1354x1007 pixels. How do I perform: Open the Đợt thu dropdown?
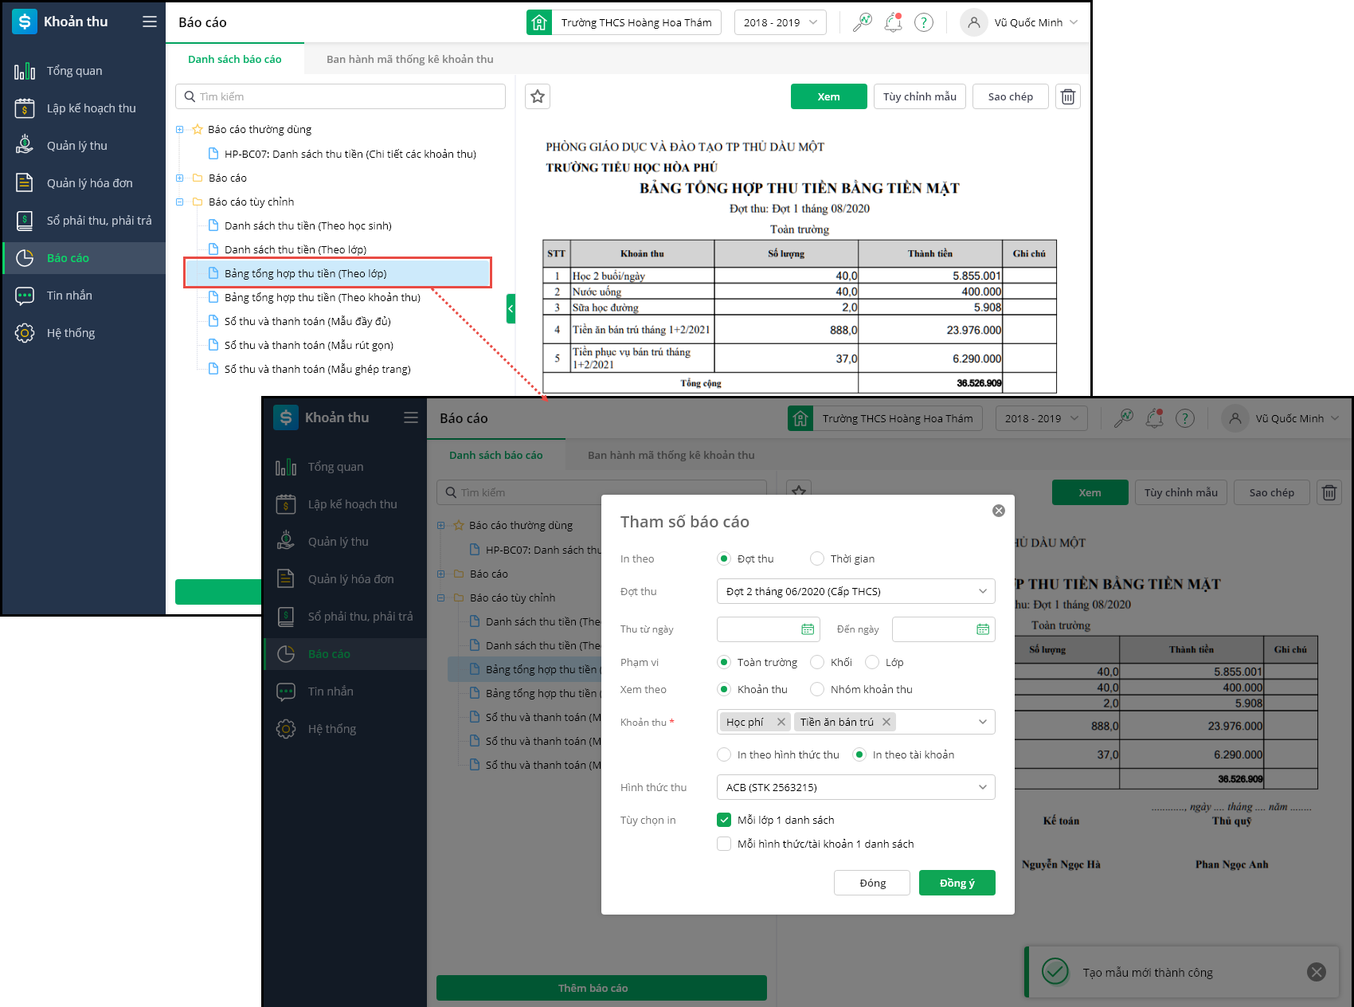[856, 591]
